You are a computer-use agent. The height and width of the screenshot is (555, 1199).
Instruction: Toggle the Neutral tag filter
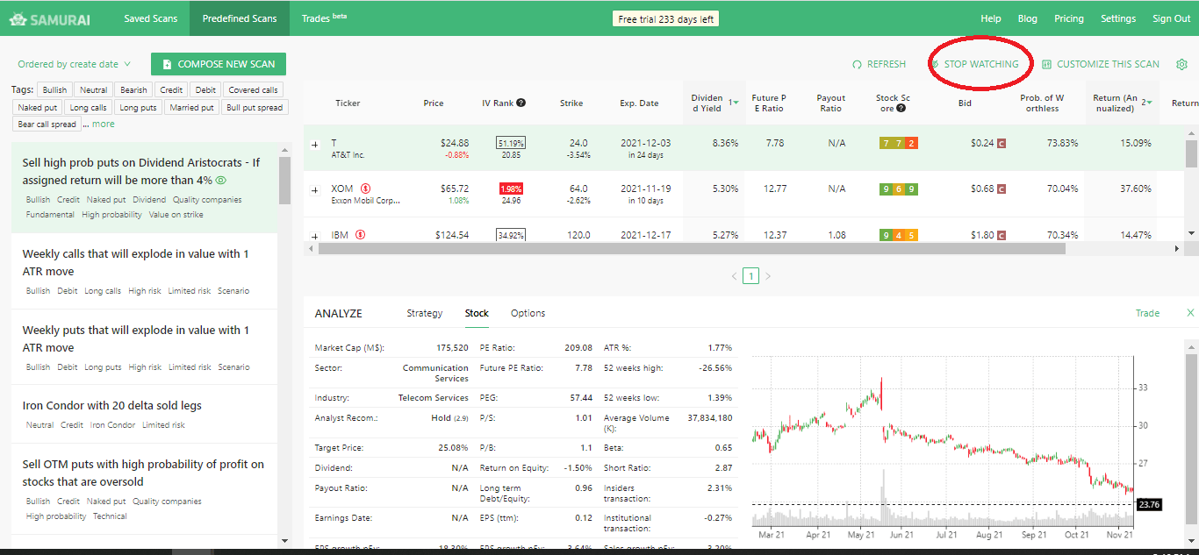click(93, 89)
